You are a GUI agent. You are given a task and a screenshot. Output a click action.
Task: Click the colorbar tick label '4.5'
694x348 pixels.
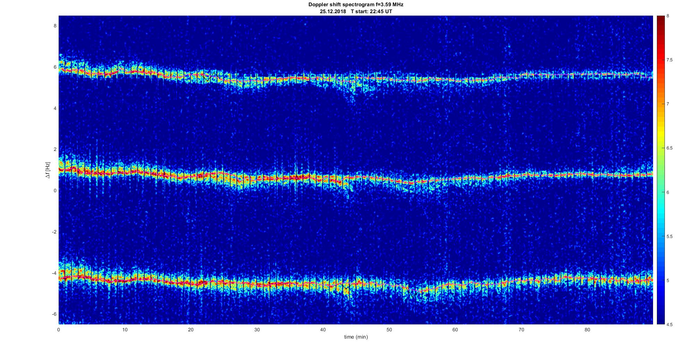tap(669, 324)
